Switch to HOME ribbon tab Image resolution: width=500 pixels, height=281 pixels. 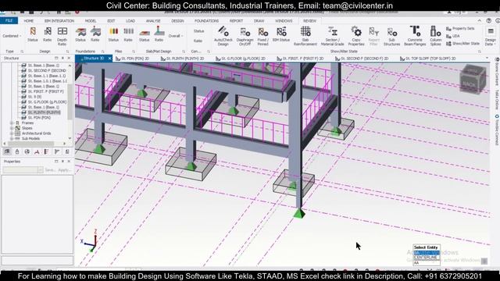tap(29, 21)
